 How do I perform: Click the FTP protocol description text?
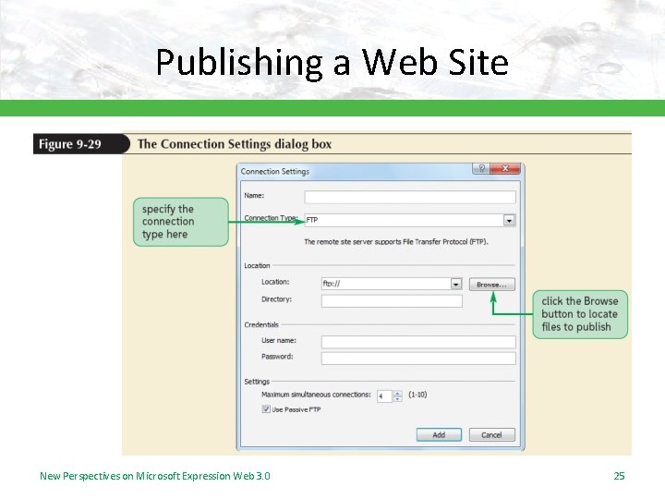[396, 242]
